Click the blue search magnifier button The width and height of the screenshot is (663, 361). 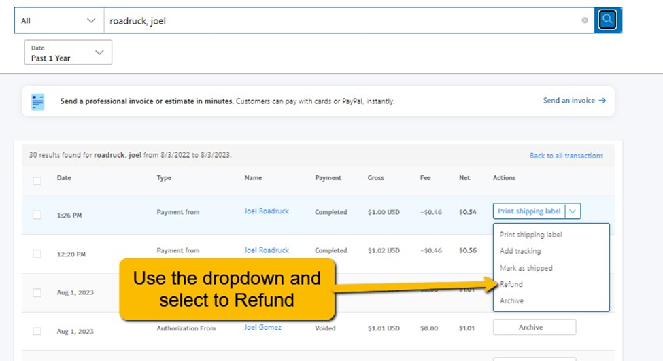[608, 20]
